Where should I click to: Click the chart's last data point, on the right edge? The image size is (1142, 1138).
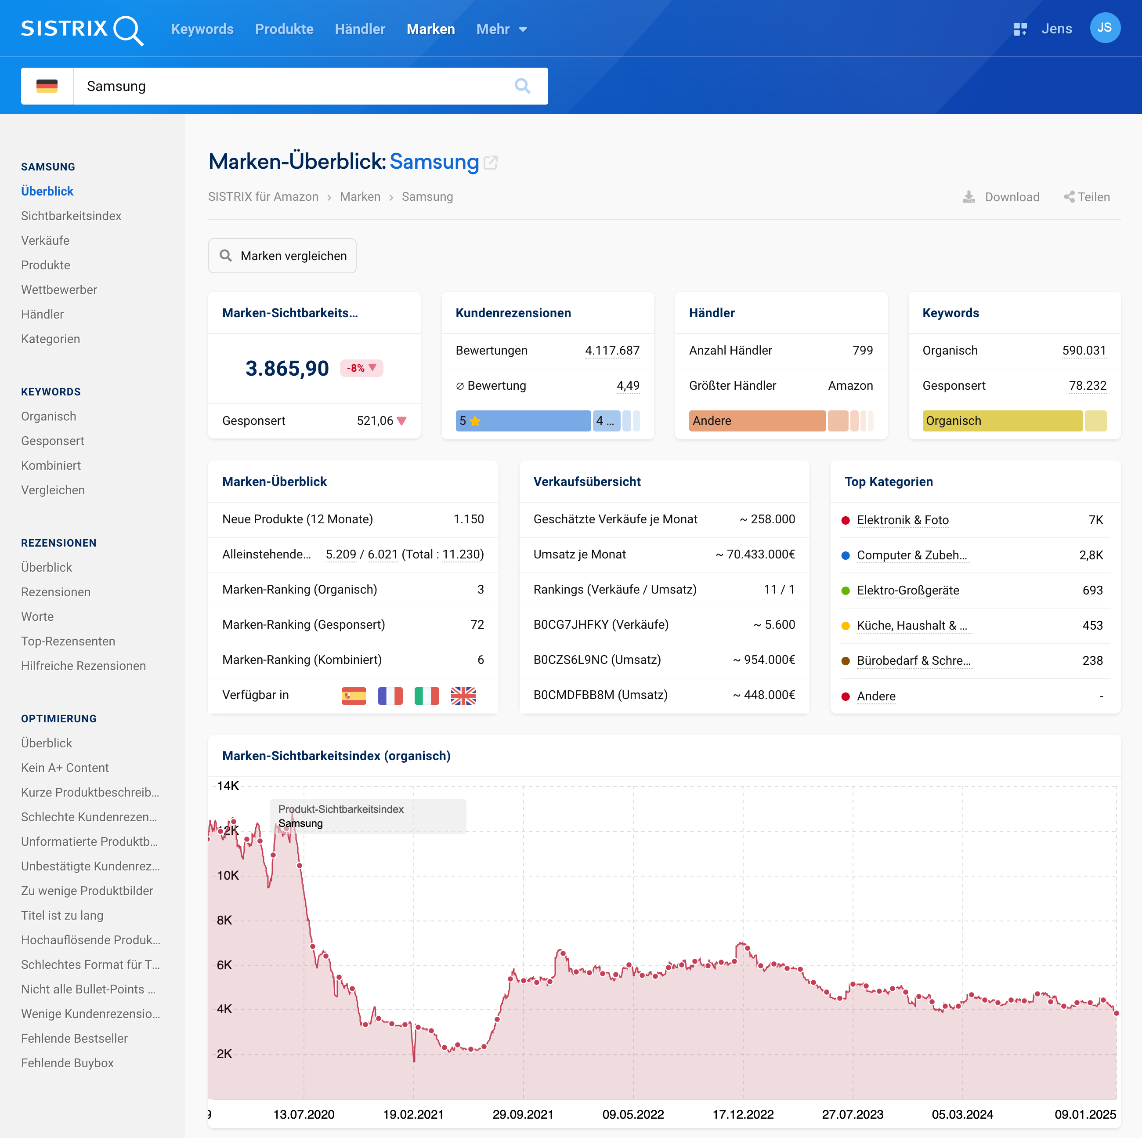[1116, 1014]
